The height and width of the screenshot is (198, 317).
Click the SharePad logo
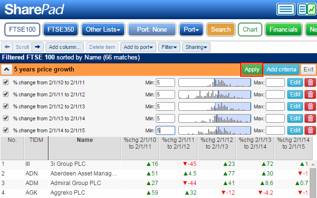tap(34, 9)
